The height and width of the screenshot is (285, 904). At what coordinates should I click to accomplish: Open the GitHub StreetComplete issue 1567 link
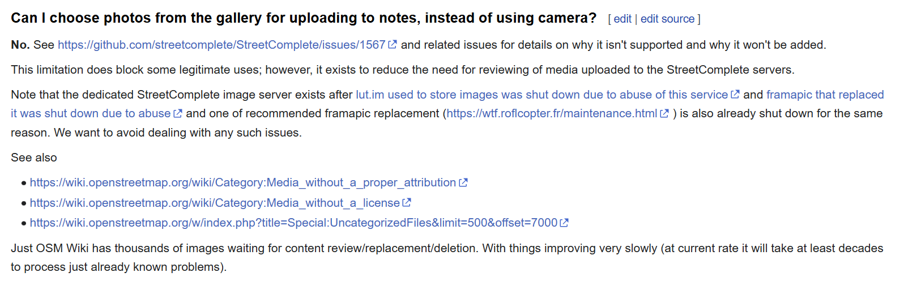point(221,45)
